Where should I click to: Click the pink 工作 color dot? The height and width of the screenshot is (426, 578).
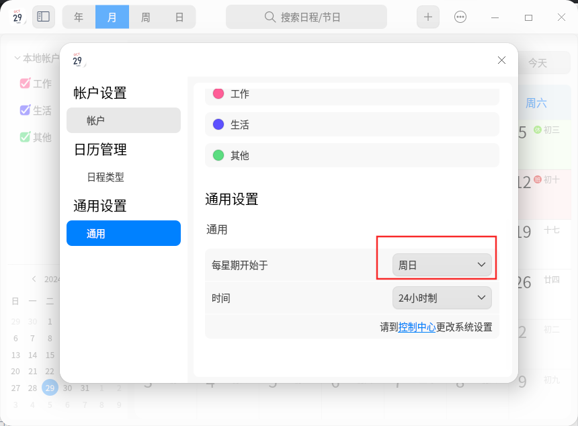(218, 93)
